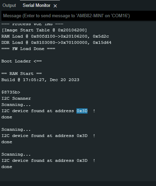Close the Serial Monitor panel
156x186 pixels.
click(55, 6)
